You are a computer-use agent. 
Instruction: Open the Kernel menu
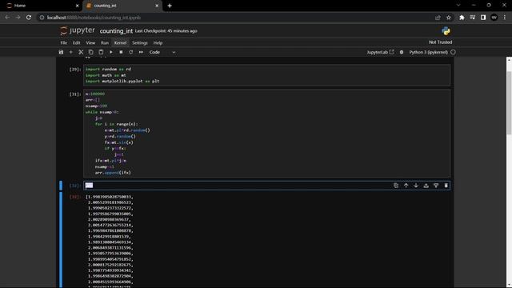[x=120, y=42]
